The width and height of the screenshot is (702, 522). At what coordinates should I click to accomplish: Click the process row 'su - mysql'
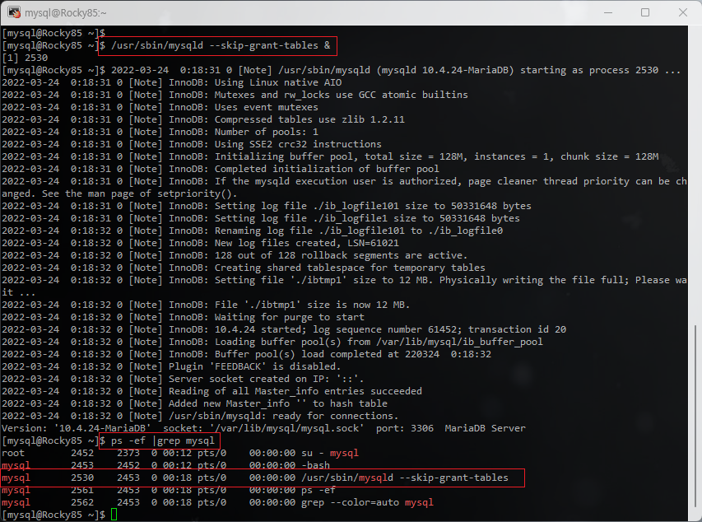point(180,453)
